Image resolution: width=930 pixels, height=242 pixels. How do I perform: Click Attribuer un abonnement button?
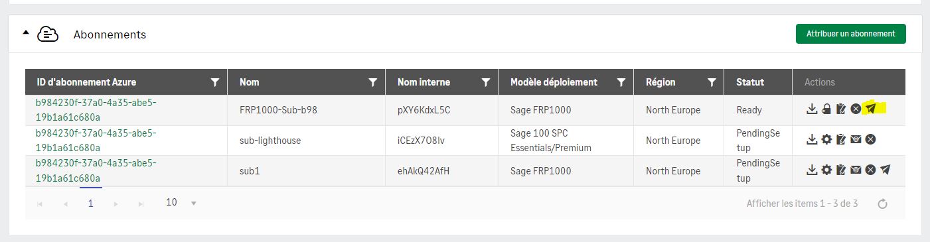click(851, 34)
